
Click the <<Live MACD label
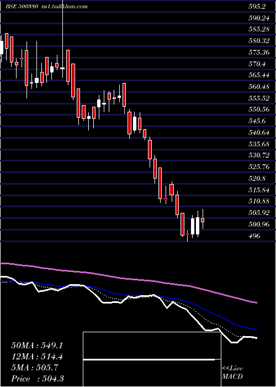pyautogui.click(x=232, y=373)
